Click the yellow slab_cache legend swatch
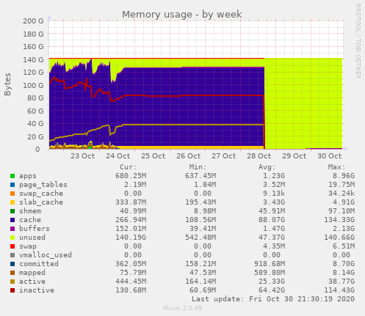The width and height of the screenshot is (365, 316). tap(12, 202)
